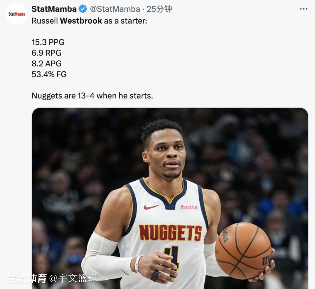Screen dimensions: 315x289
Task: Click the bold Westbrook keyword
Action: coord(81,21)
